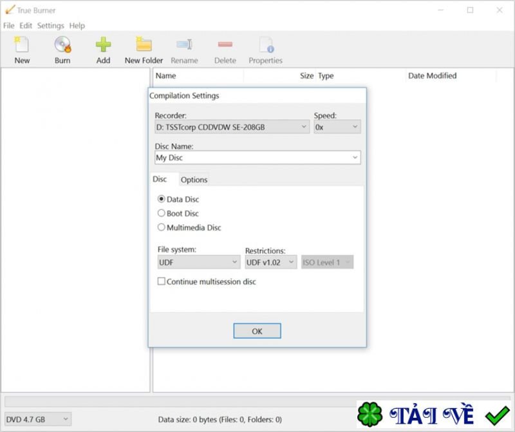Open the Help menu
The width and height of the screenshot is (515, 432).
77,26
